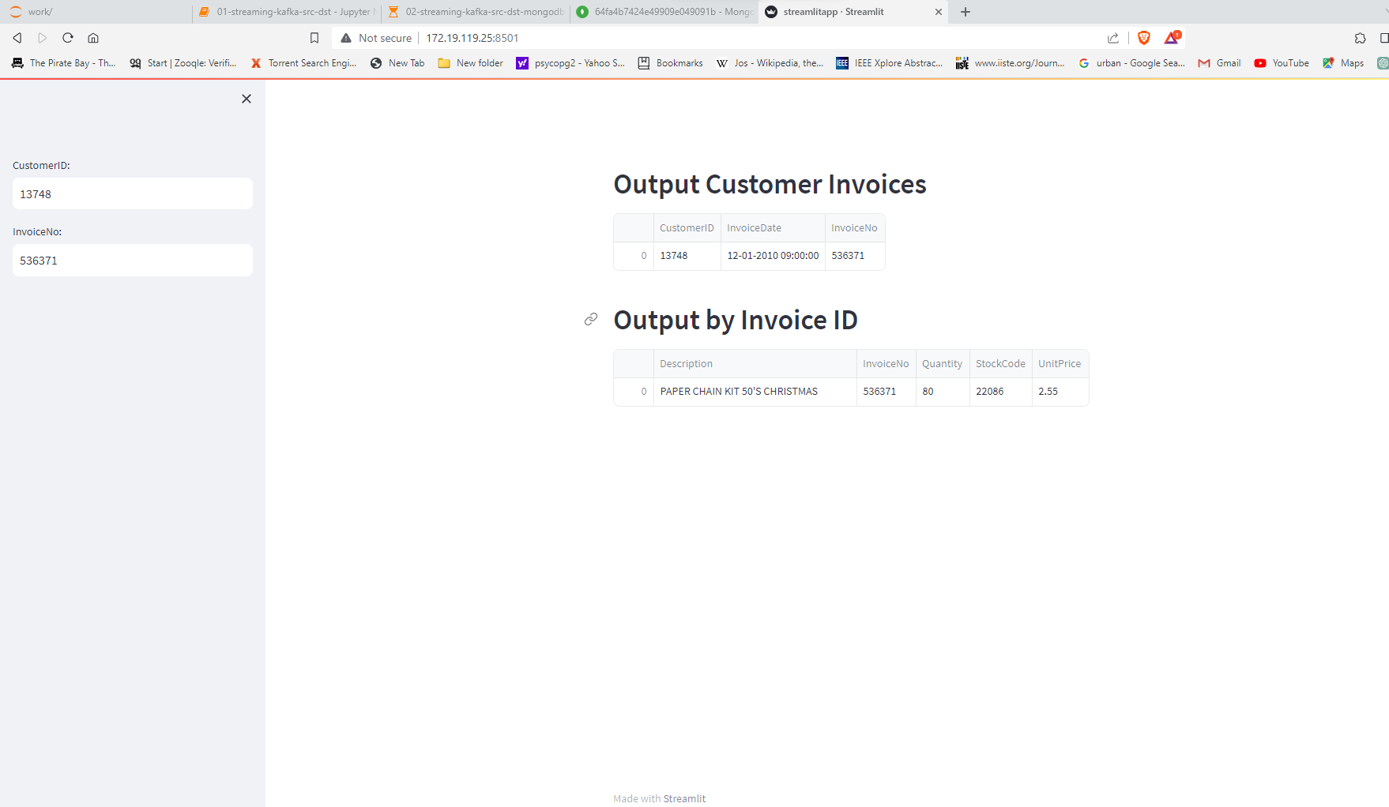The height and width of the screenshot is (807, 1389).
Task: Open the browser extensions menu
Action: tap(1361, 37)
